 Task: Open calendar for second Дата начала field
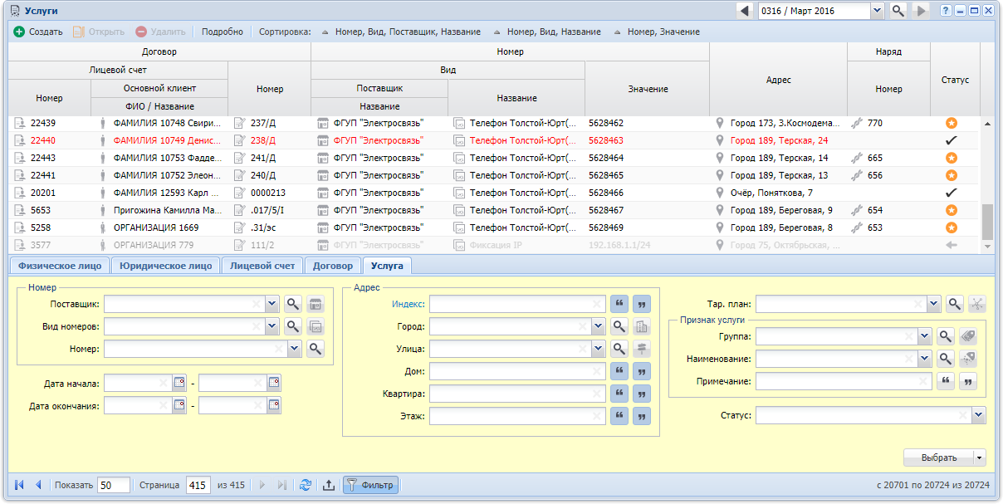click(274, 384)
